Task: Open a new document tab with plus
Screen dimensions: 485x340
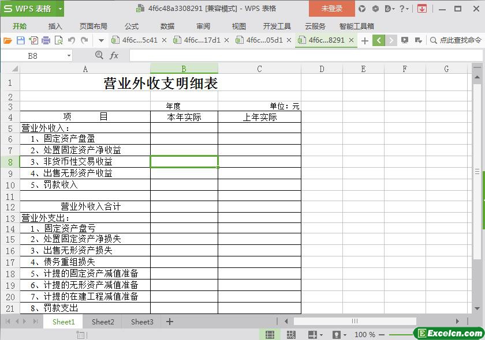Action: click(x=364, y=40)
